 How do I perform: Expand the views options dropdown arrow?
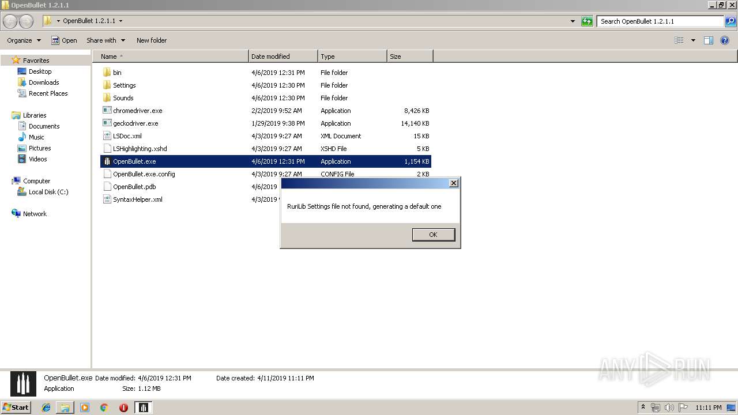coord(693,40)
